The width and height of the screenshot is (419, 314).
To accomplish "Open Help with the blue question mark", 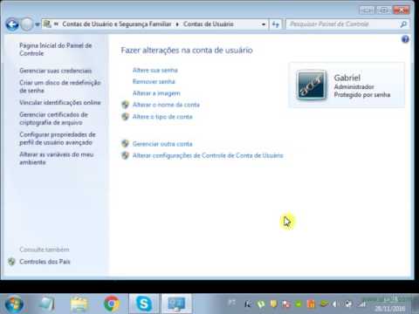I will [x=405, y=39].
